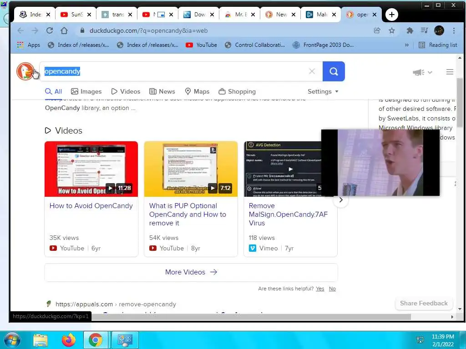Show more bookmarks chevron
466x349 pixels.
point(406,45)
